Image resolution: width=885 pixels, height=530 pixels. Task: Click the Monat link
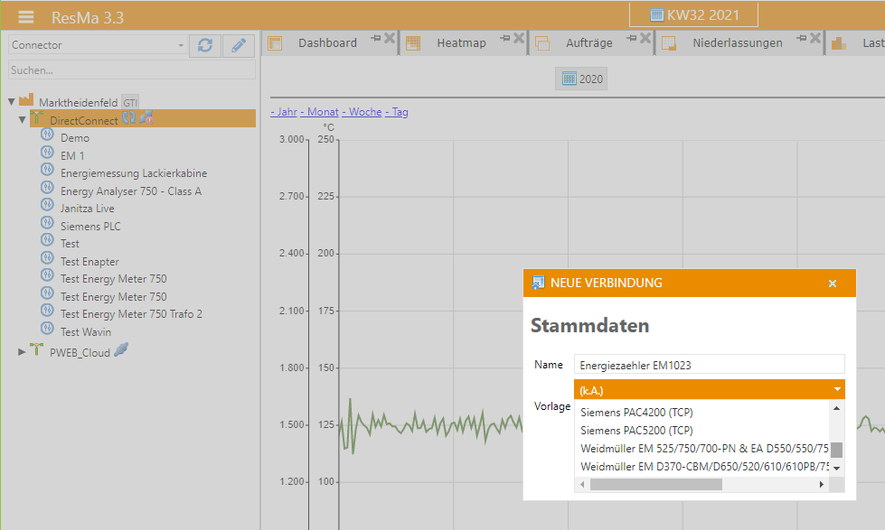[323, 112]
